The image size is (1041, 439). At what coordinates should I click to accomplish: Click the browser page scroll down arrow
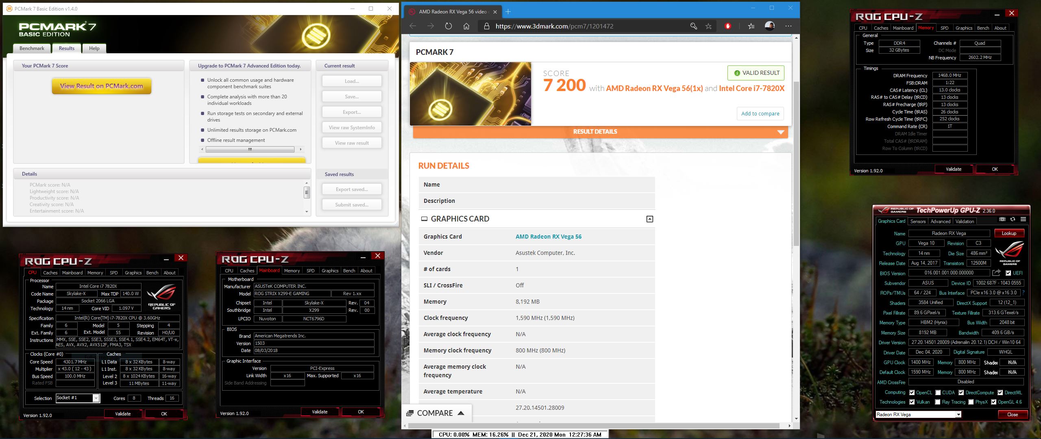coord(796,419)
